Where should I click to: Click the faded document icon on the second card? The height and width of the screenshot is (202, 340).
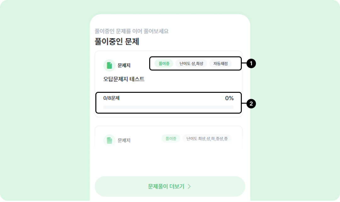pyautogui.click(x=109, y=140)
